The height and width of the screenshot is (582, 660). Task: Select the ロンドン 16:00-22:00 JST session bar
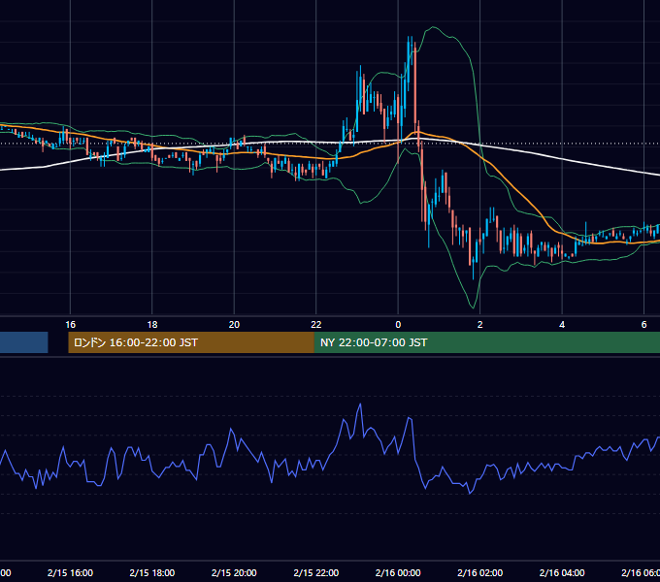tap(191, 342)
